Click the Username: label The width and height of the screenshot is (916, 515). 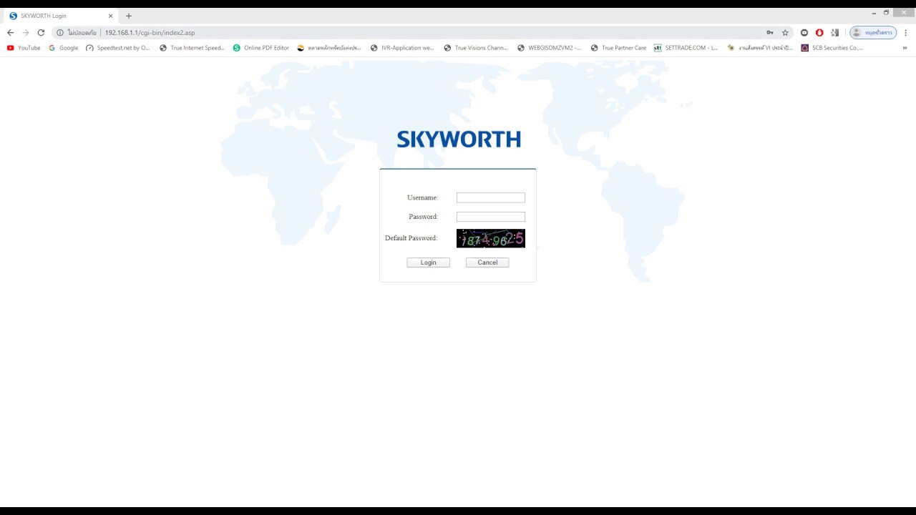(422, 198)
